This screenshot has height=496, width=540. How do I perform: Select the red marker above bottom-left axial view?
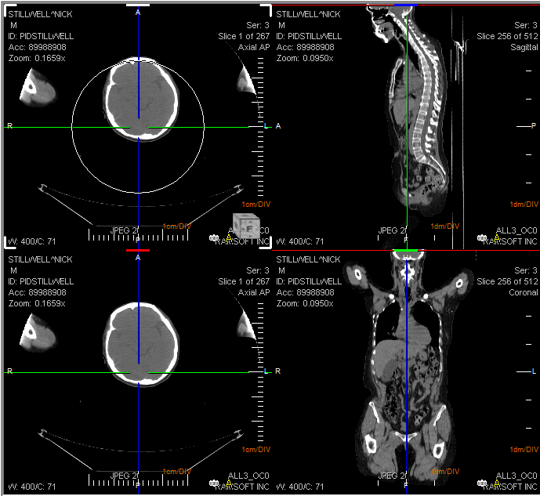pos(137,251)
